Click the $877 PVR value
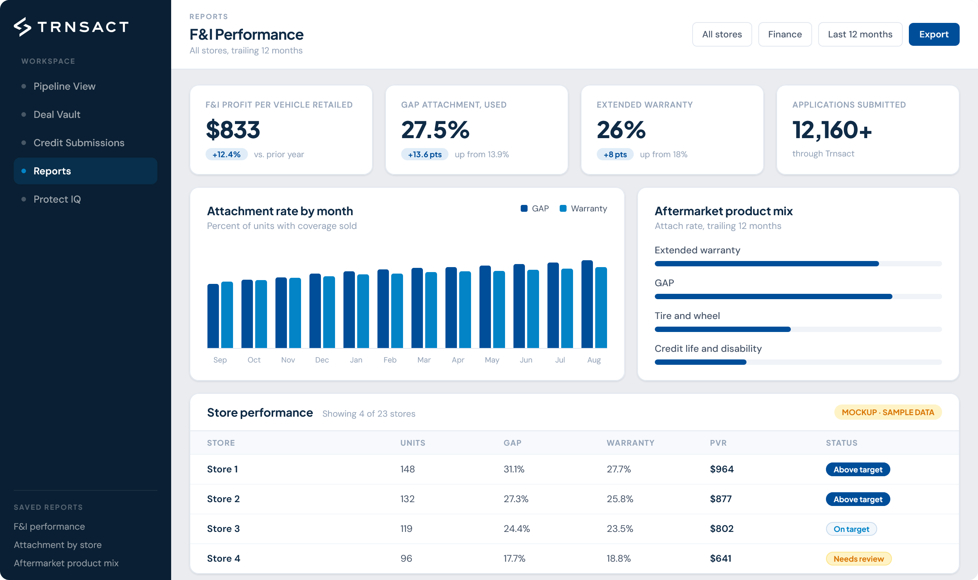The height and width of the screenshot is (580, 978). point(721,499)
